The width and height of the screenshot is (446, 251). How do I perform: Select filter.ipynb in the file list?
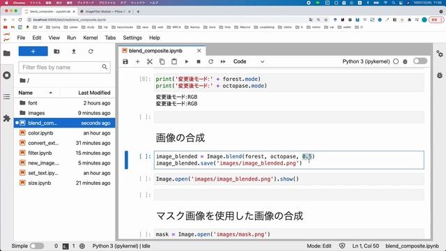pyautogui.click(x=65, y=153)
